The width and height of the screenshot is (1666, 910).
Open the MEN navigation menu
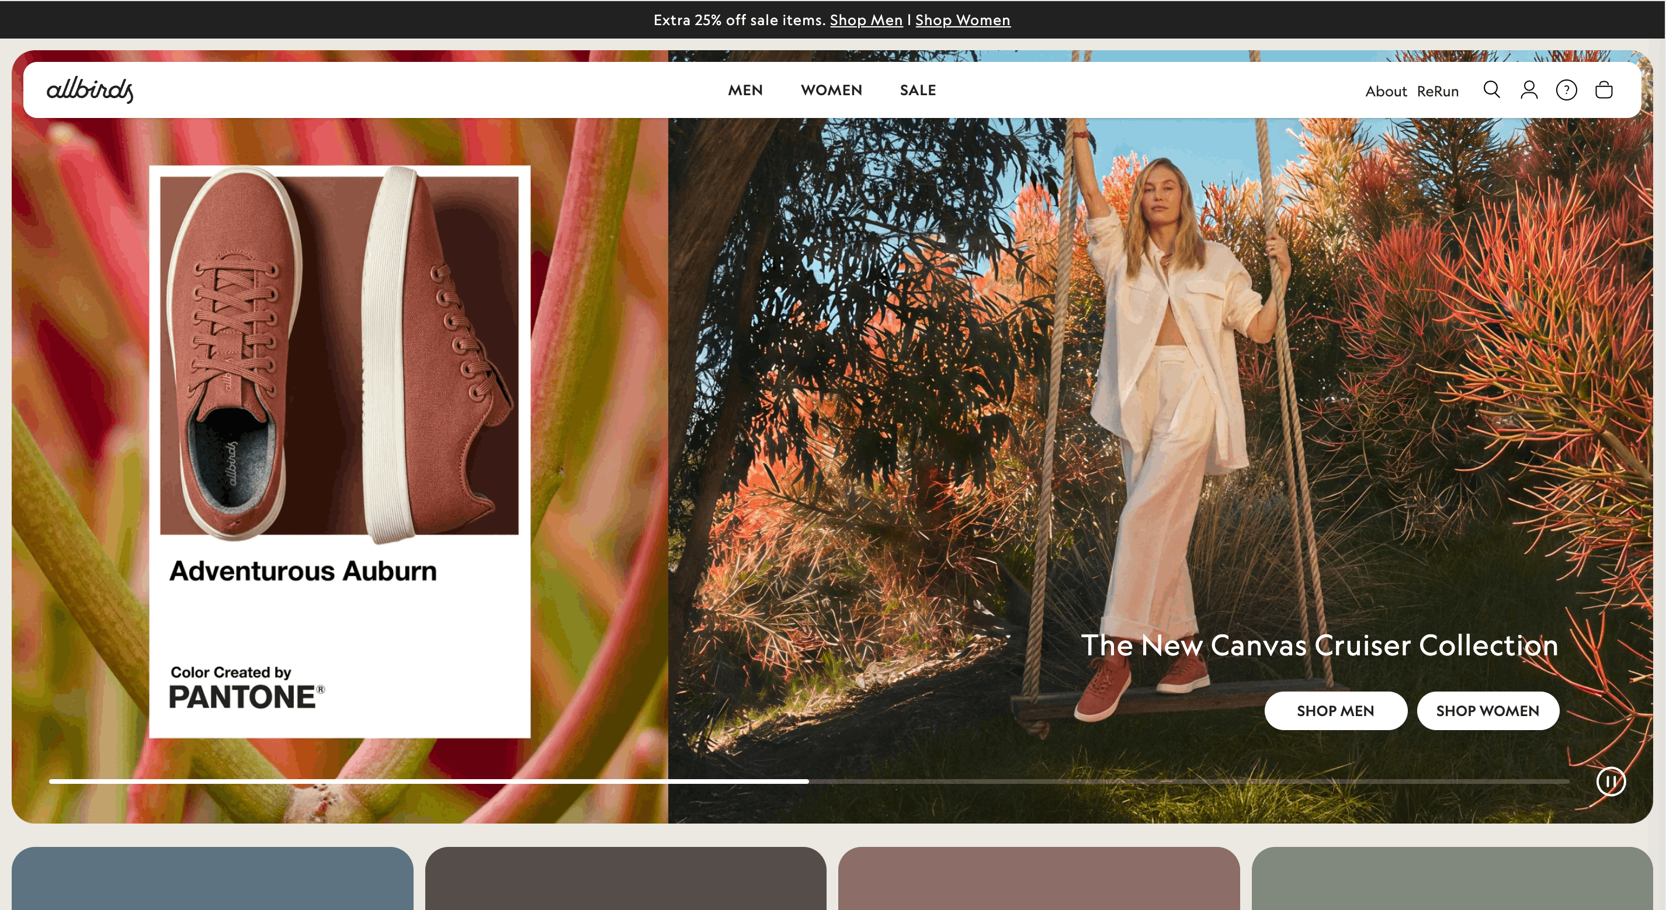[745, 91]
